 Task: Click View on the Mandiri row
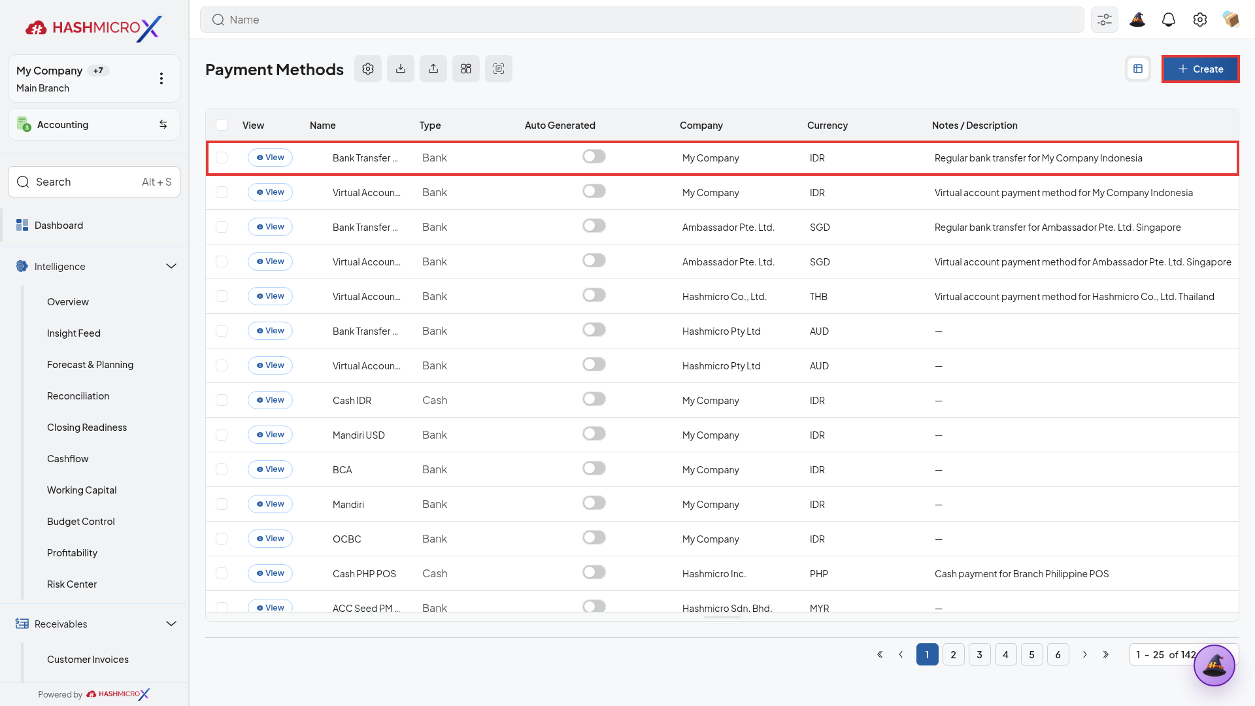coord(270,504)
